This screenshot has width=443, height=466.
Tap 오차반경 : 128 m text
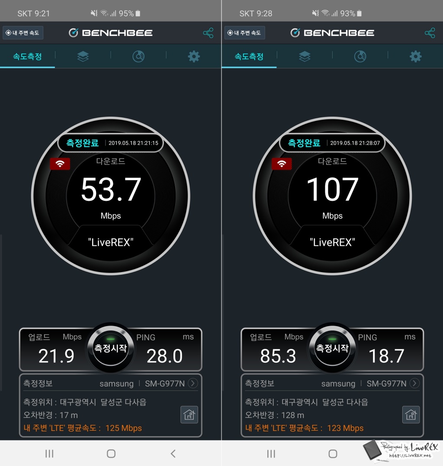point(274,415)
